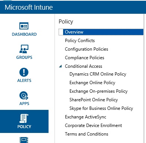146x143 pixels.
Task: Select Exchange Online Policy
Action: (92, 83)
